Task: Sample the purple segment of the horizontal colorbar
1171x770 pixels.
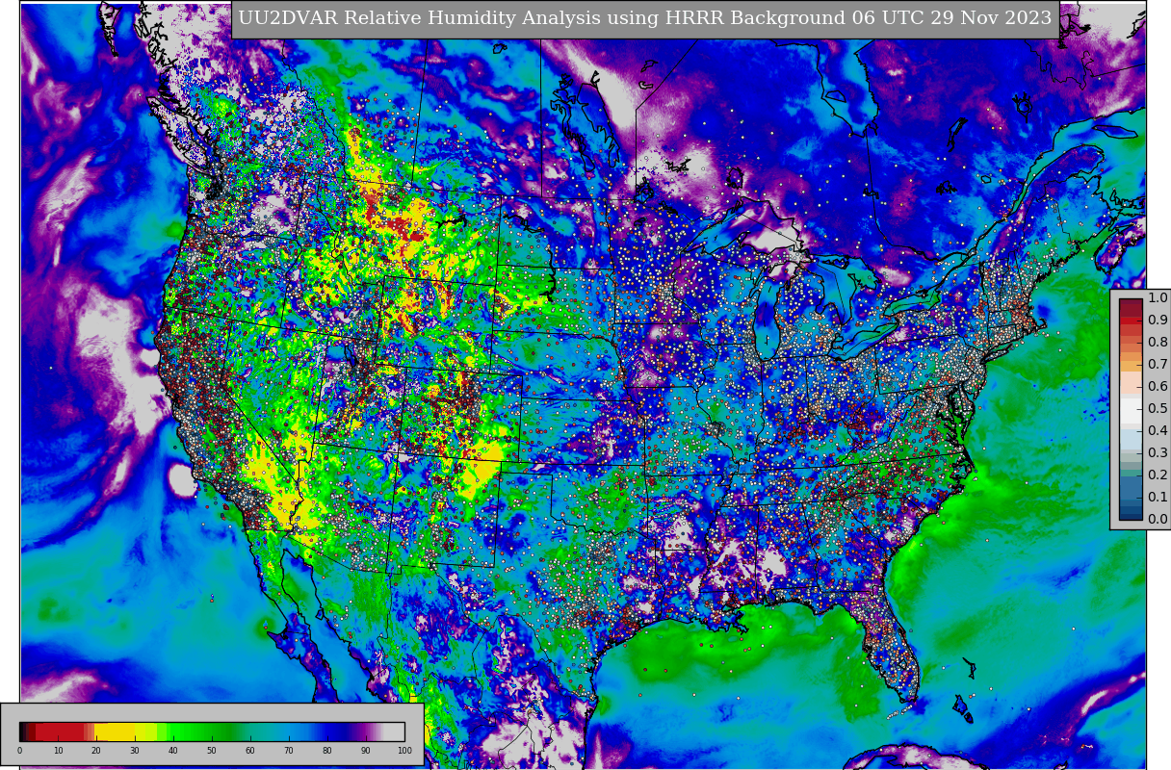Action: pos(366,731)
